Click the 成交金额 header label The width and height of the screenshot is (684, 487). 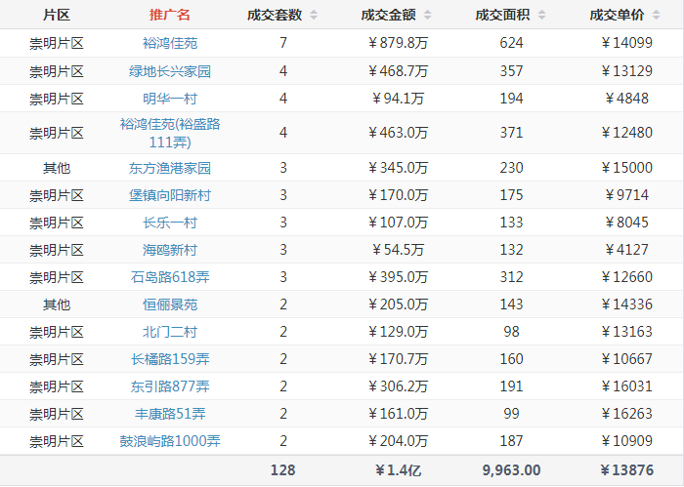[388, 15]
